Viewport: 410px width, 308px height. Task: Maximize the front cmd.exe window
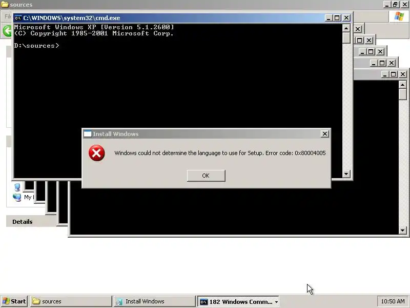pyautogui.click(x=337, y=18)
